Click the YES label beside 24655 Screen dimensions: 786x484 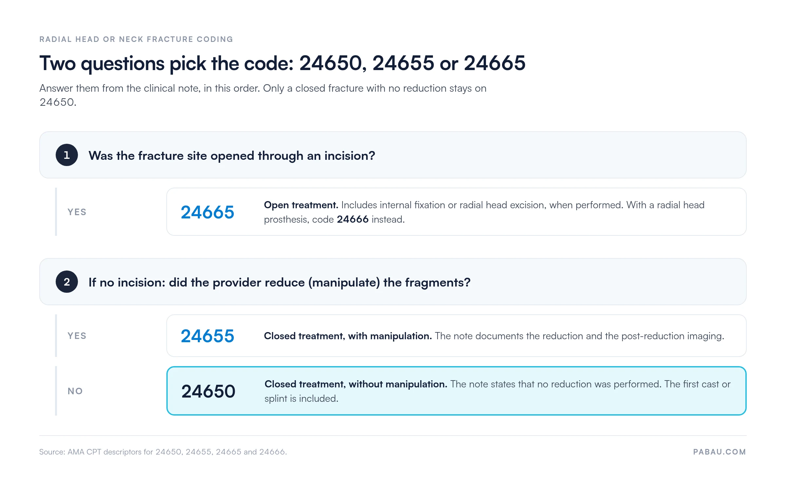pyautogui.click(x=77, y=336)
